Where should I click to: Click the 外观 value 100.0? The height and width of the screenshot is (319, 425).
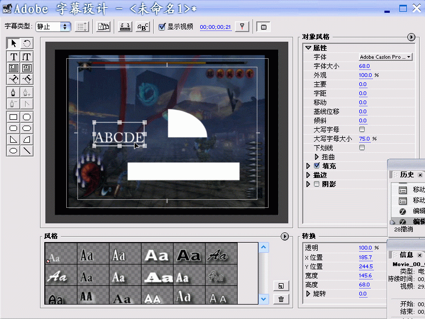365,75
